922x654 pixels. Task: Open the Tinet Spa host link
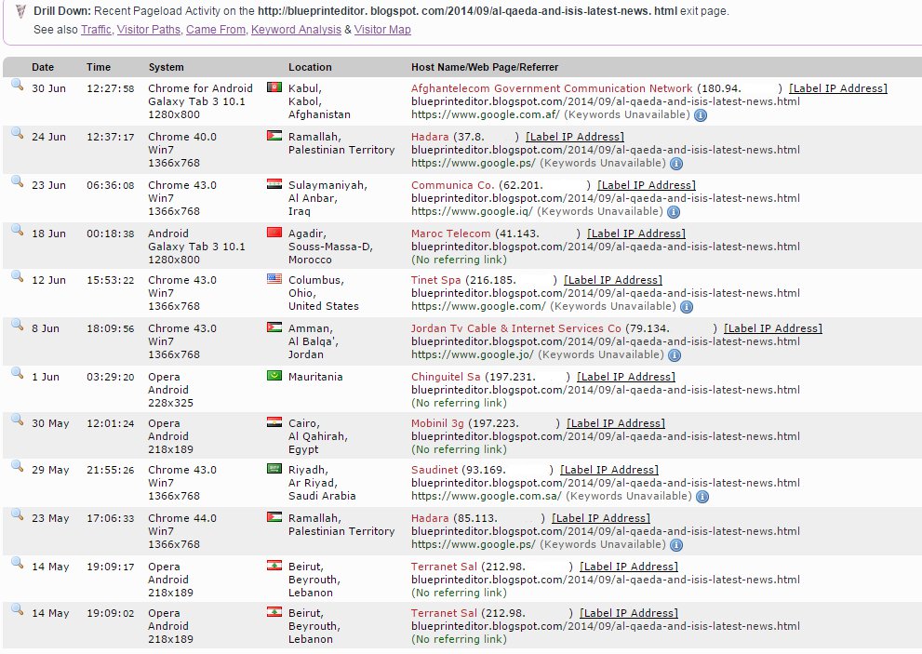(x=435, y=280)
